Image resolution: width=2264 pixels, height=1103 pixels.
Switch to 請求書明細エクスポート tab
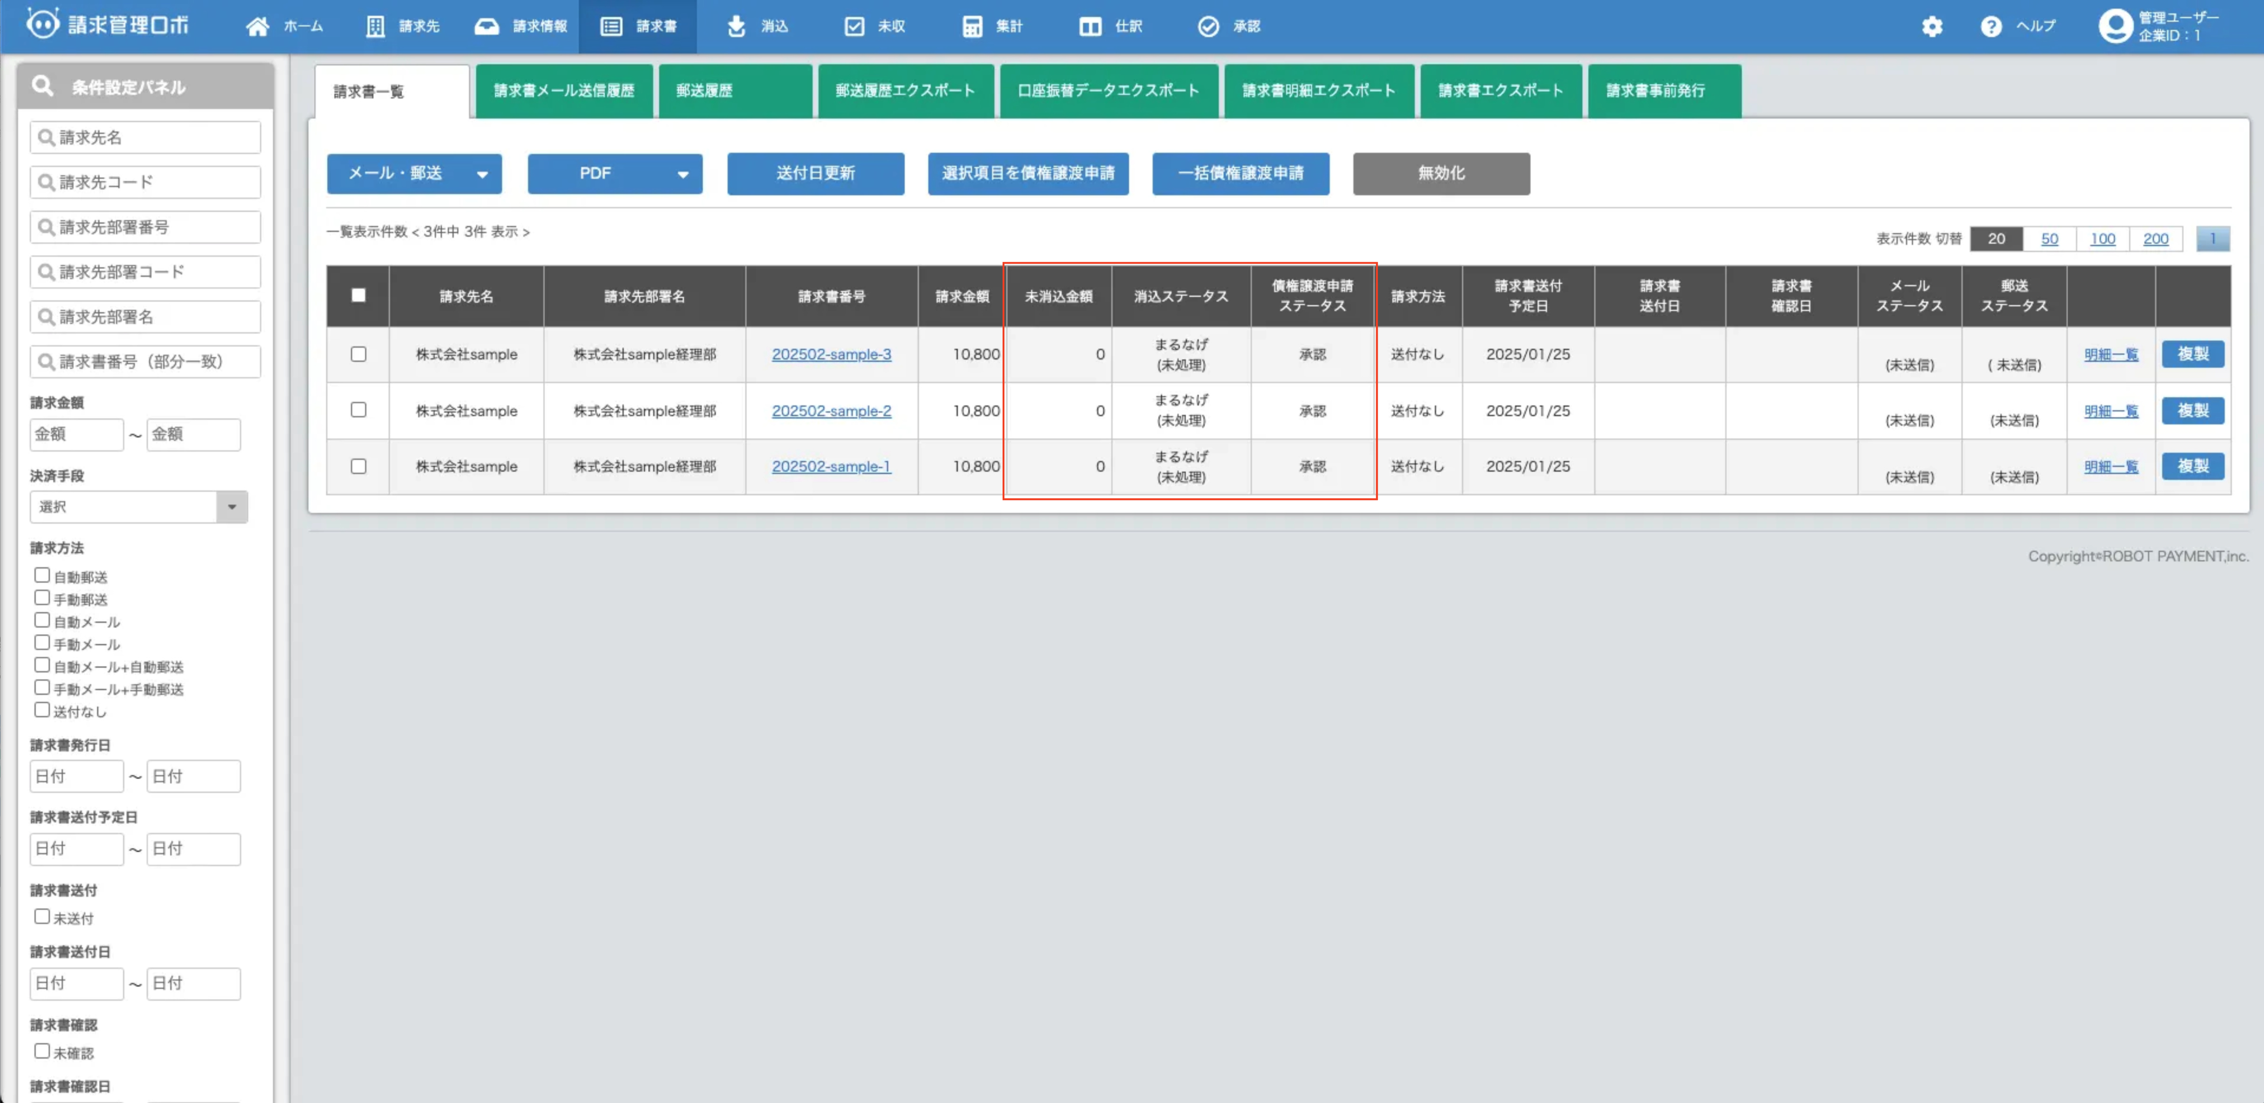(1319, 90)
